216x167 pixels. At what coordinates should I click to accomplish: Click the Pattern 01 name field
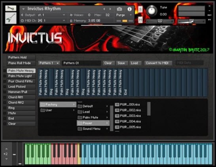[x=81, y=63]
